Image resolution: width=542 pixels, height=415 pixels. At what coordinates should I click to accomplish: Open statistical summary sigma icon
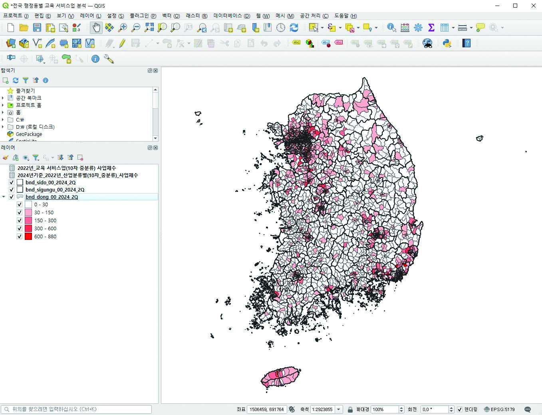(431, 28)
